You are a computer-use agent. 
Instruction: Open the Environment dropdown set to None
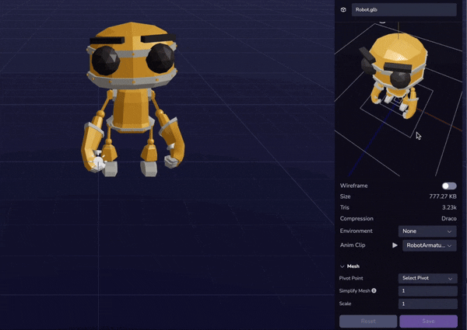tap(427, 231)
